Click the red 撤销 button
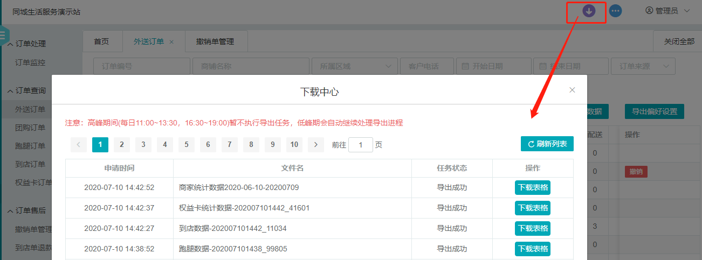 tap(636, 172)
